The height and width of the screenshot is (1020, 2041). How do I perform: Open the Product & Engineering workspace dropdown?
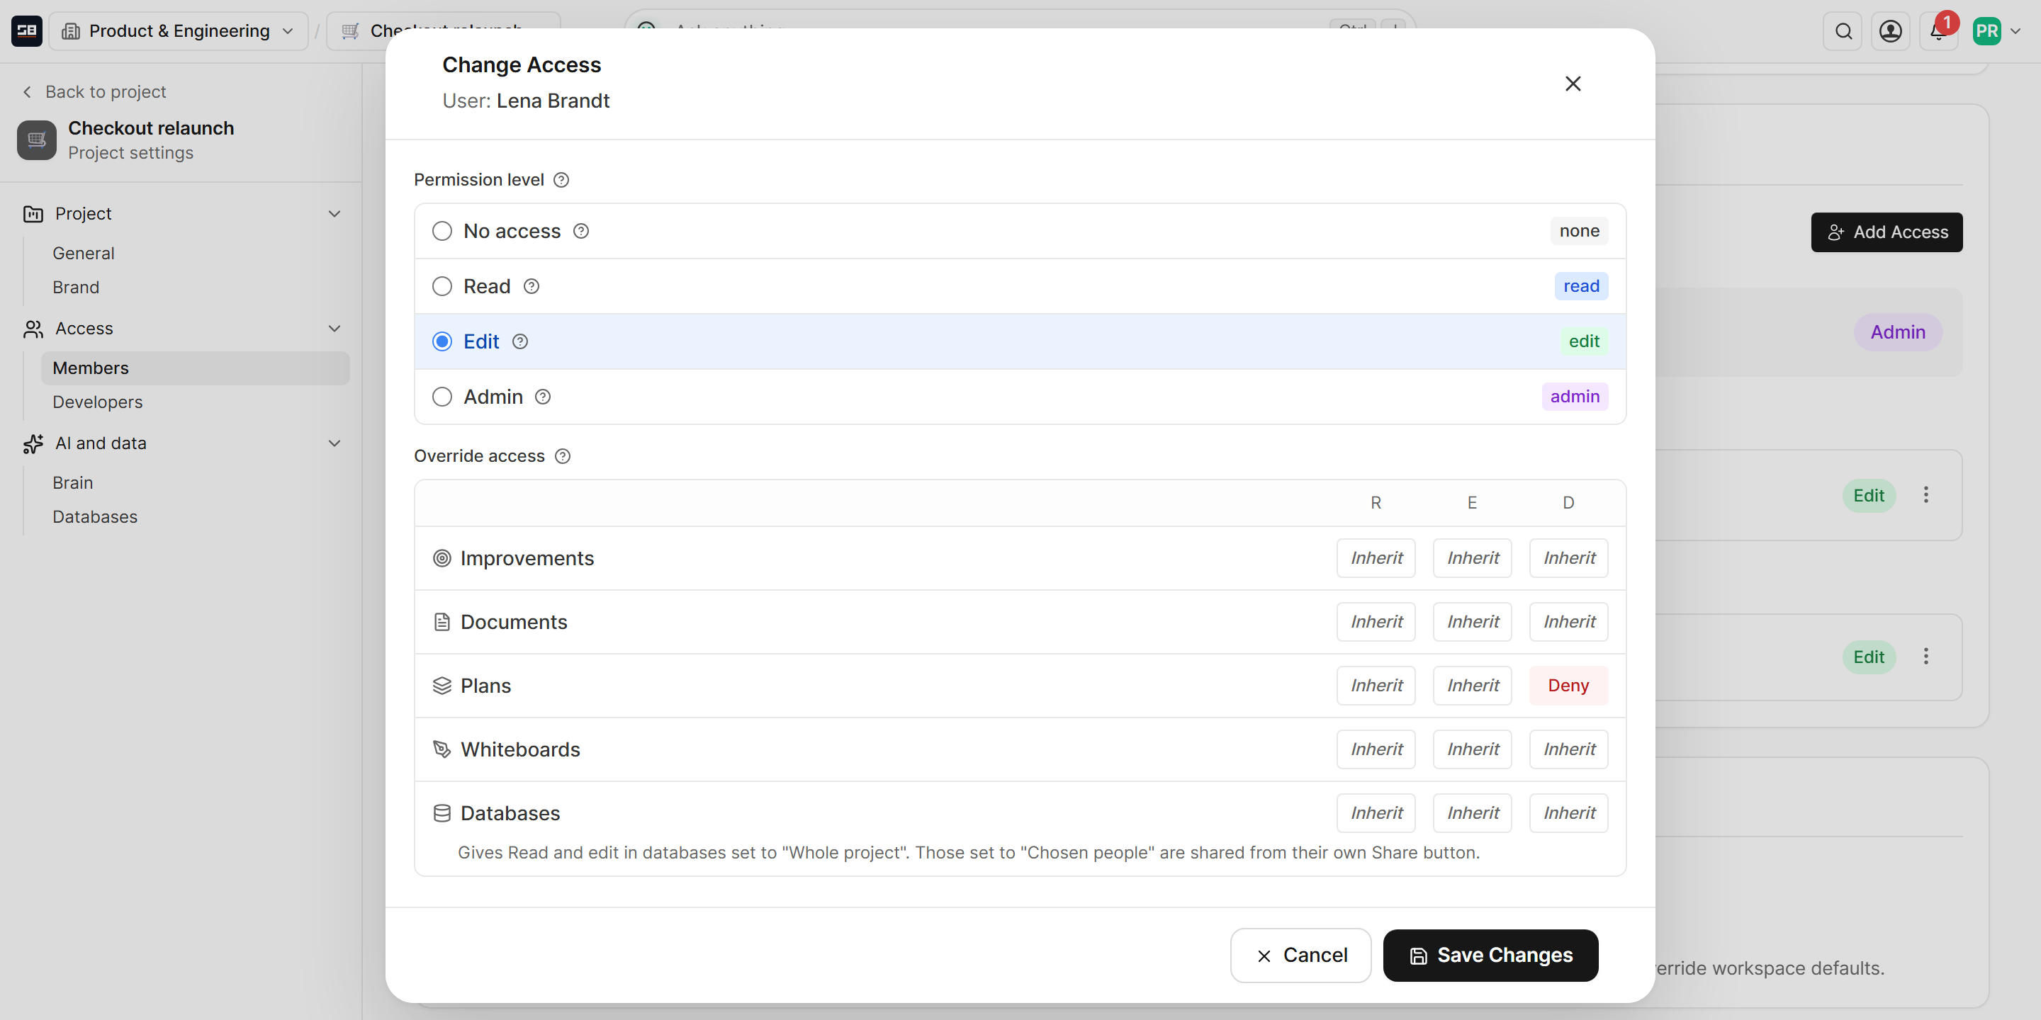[x=179, y=32]
